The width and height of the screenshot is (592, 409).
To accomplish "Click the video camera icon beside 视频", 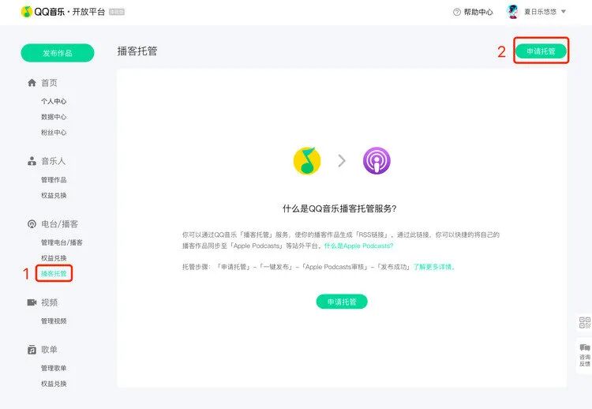I will point(32,302).
